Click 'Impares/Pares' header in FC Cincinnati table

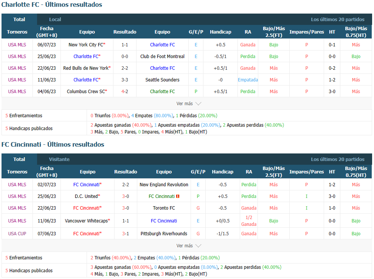click(x=307, y=172)
